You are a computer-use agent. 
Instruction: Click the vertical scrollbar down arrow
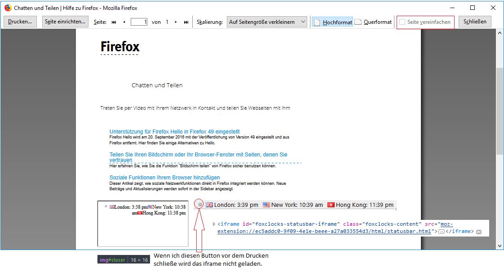(500, 246)
